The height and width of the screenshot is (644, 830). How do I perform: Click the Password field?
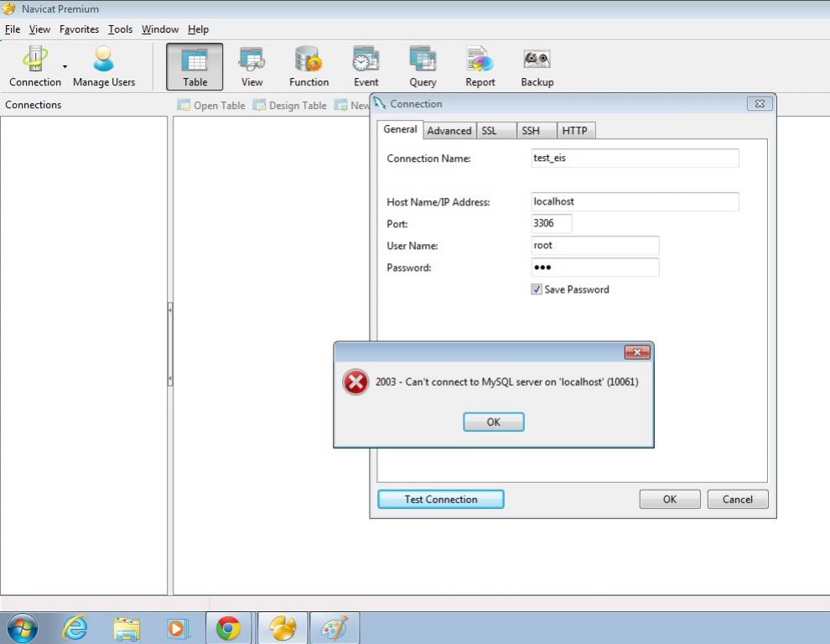point(595,267)
